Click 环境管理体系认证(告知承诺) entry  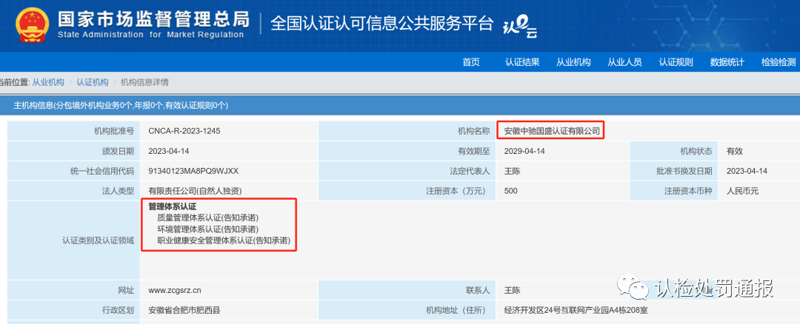coord(207,229)
